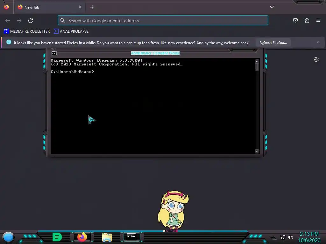Screen dimensions: 326x244
Task: Click the Microsoft Windows version text line
Action: click(97, 60)
